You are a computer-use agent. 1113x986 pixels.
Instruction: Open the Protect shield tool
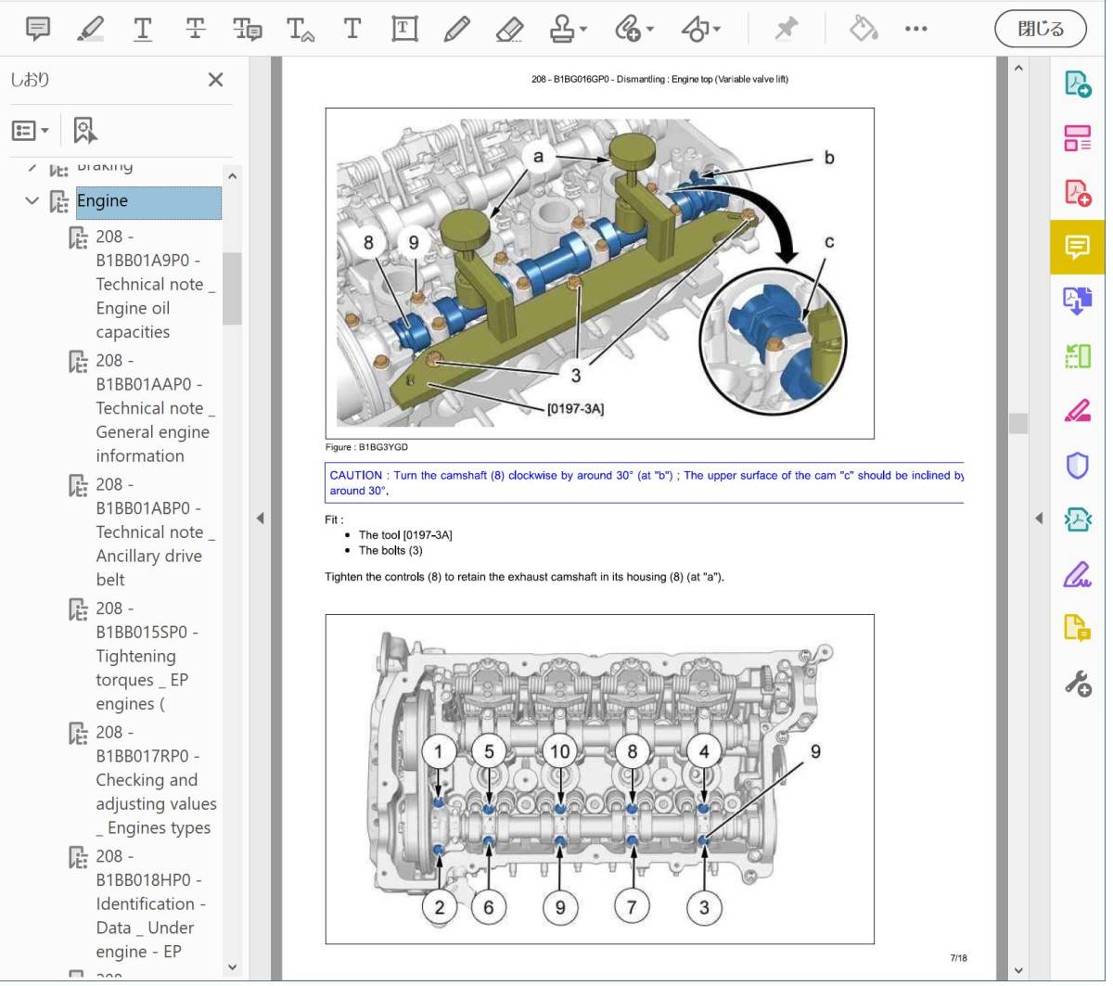(x=1077, y=465)
